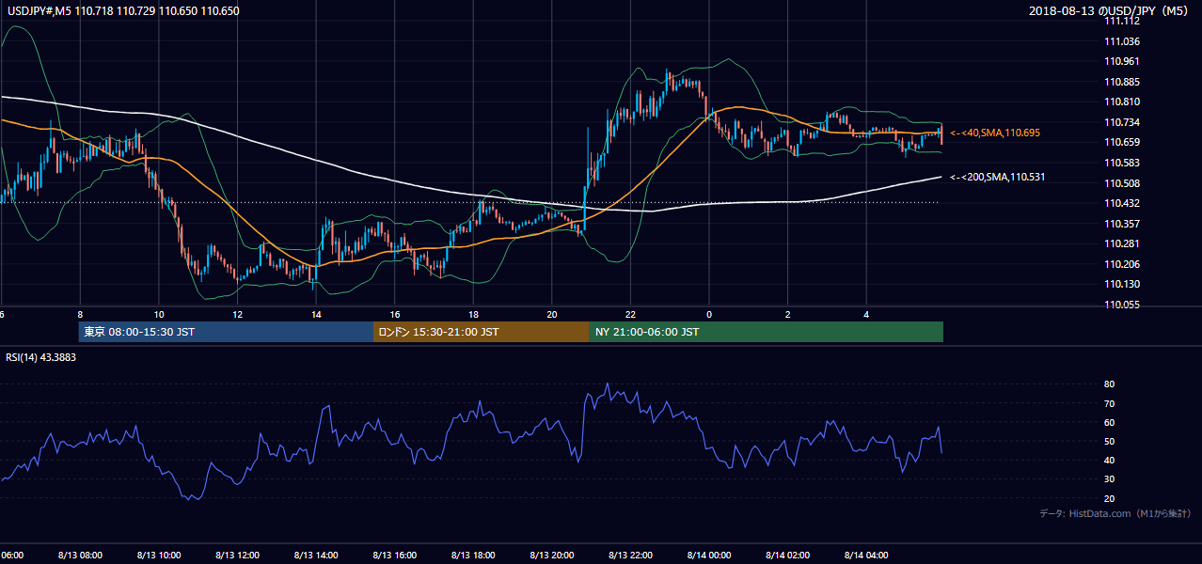Click price axis value 110.130
Viewport: 1202px width, 564px height.
1122,285
